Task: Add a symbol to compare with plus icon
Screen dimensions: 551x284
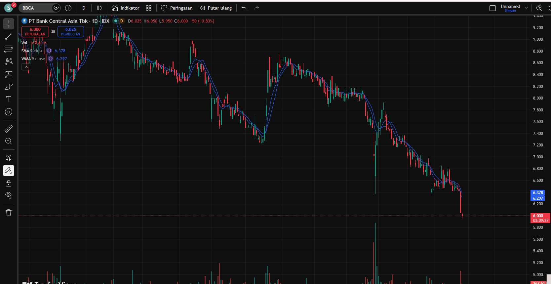Action: pyautogui.click(x=68, y=8)
